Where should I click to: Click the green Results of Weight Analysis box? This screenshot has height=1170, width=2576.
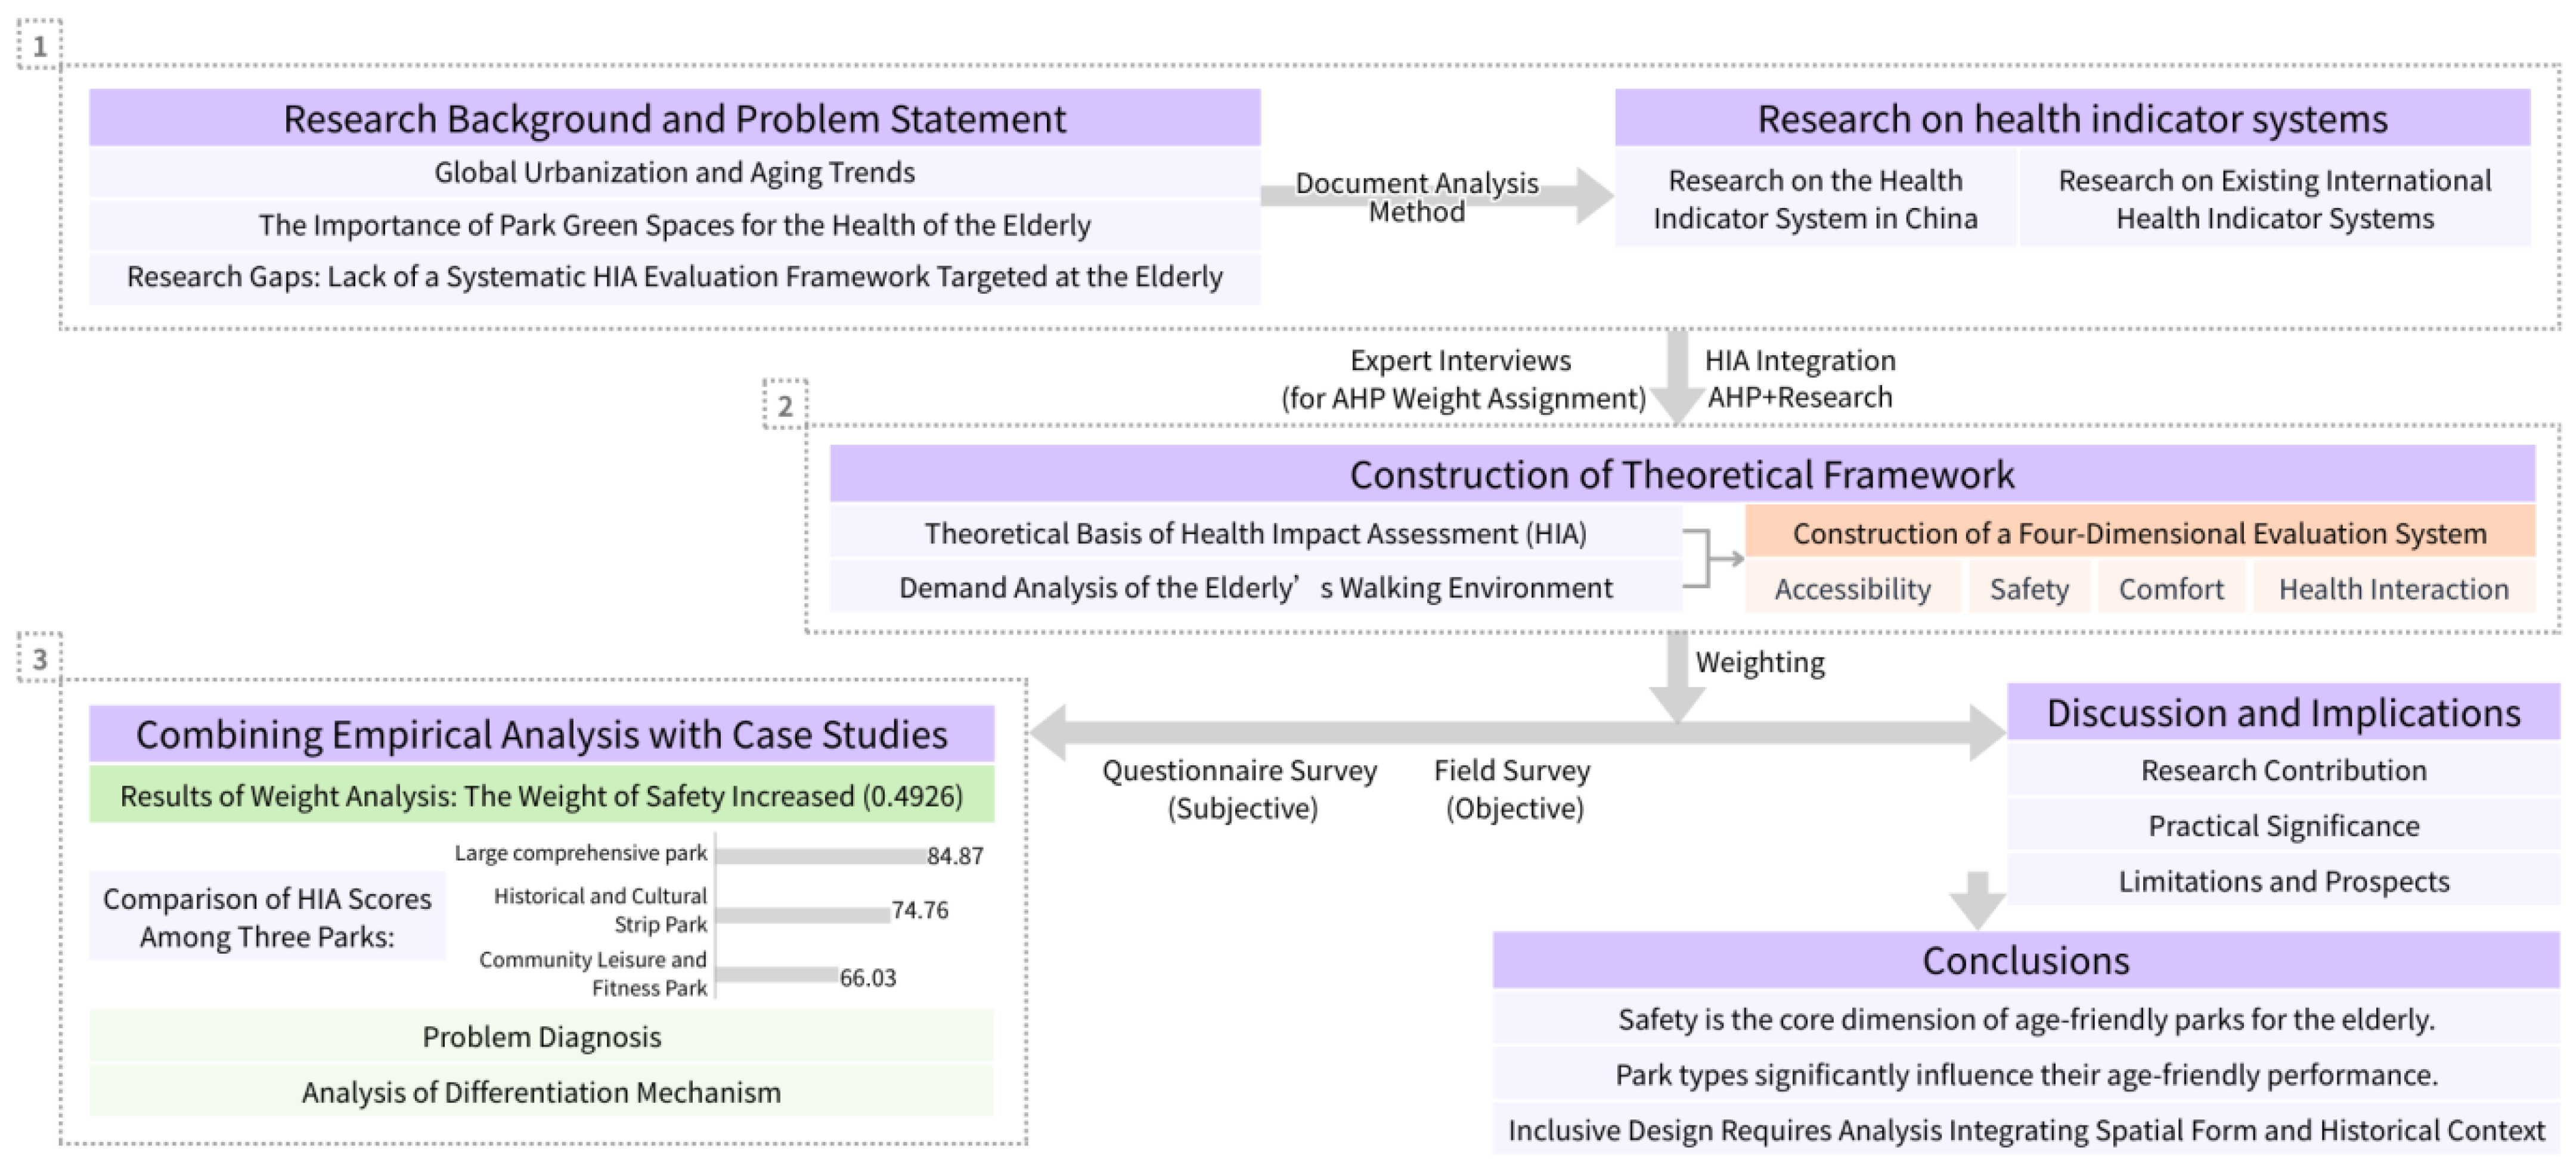pyautogui.click(x=541, y=796)
